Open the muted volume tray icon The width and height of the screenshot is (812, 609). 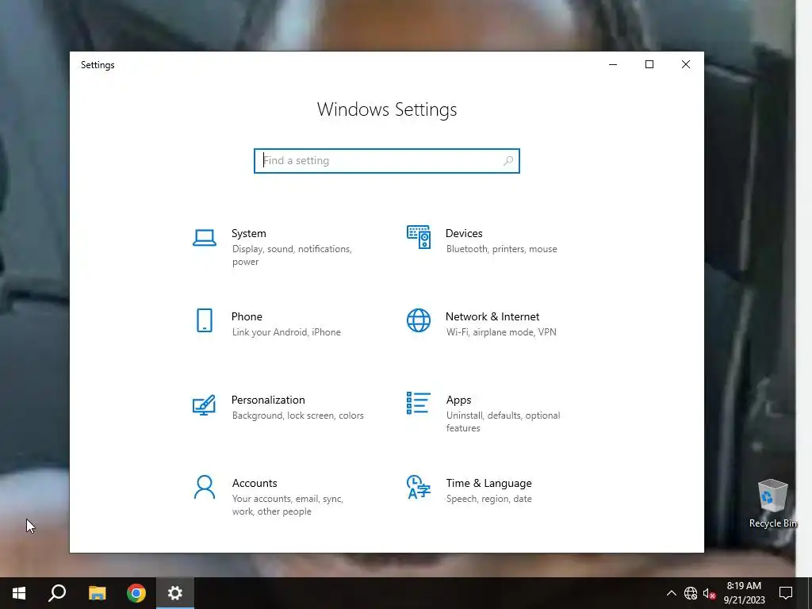(710, 593)
